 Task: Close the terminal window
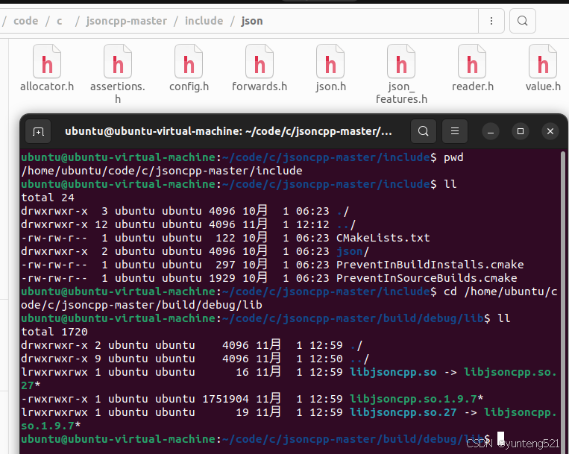tap(550, 131)
